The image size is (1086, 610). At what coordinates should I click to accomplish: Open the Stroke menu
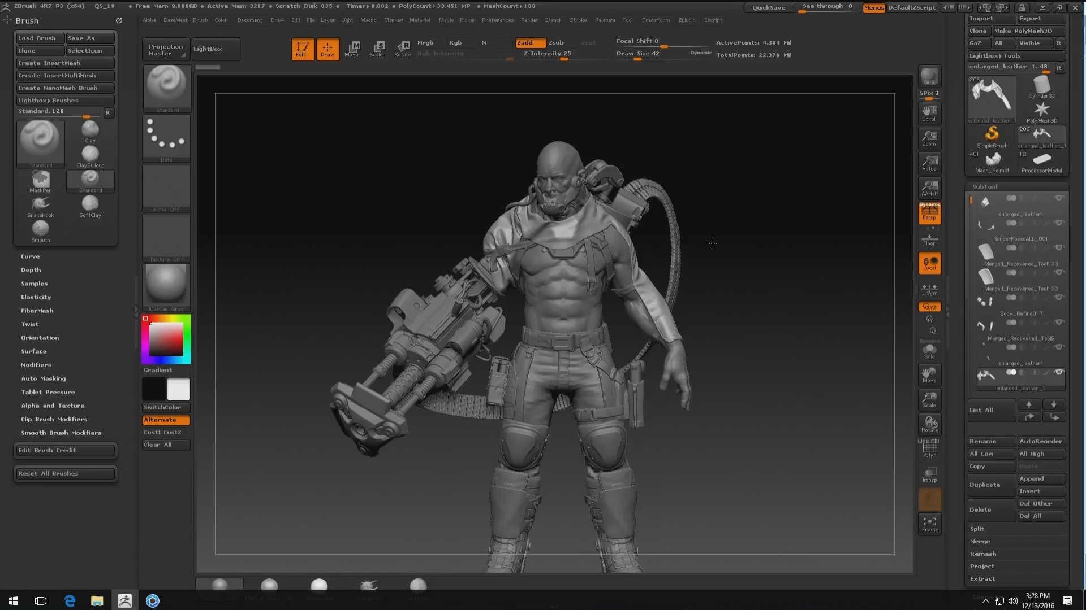[578, 20]
